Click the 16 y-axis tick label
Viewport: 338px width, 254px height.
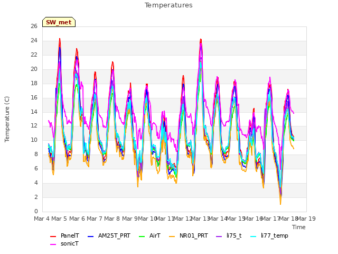coord(34,97)
